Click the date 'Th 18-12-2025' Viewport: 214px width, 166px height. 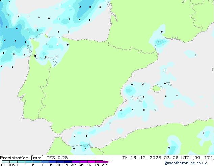[142, 158]
